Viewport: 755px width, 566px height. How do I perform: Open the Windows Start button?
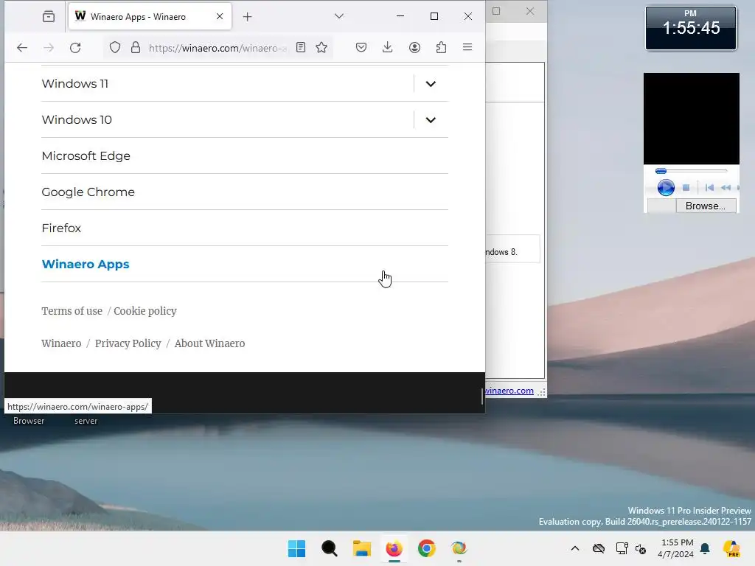pos(296,548)
